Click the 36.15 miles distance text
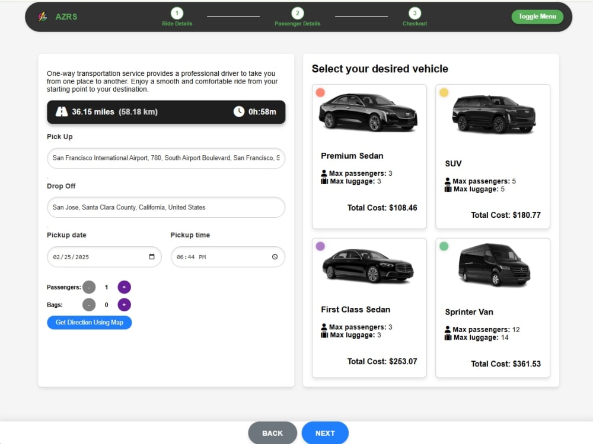This screenshot has height=444, width=593. point(93,112)
